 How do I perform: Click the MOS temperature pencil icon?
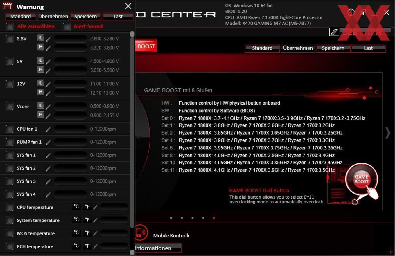click(x=96, y=233)
